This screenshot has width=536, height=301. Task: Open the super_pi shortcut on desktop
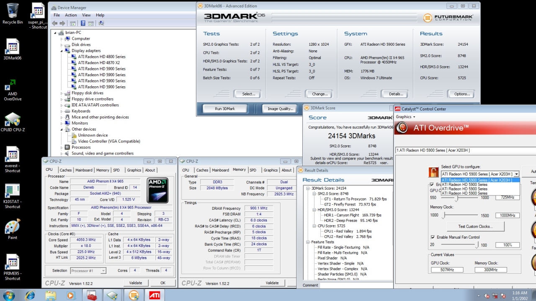38,16
